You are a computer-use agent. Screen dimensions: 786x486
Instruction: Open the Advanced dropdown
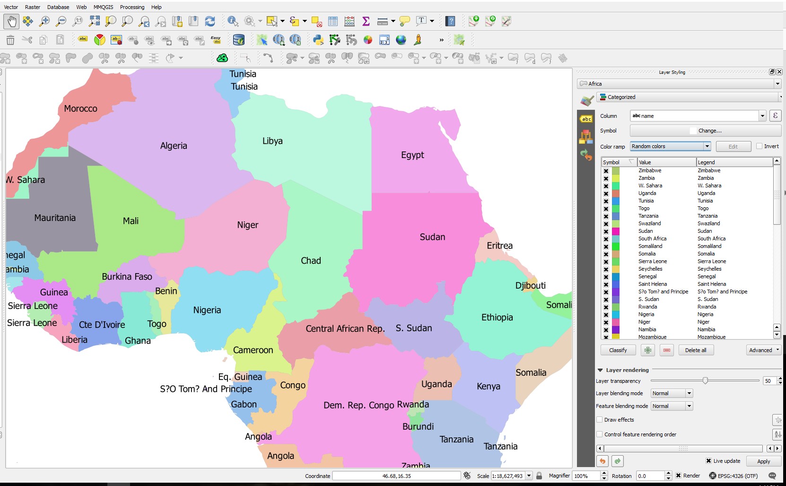pyautogui.click(x=763, y=350)
